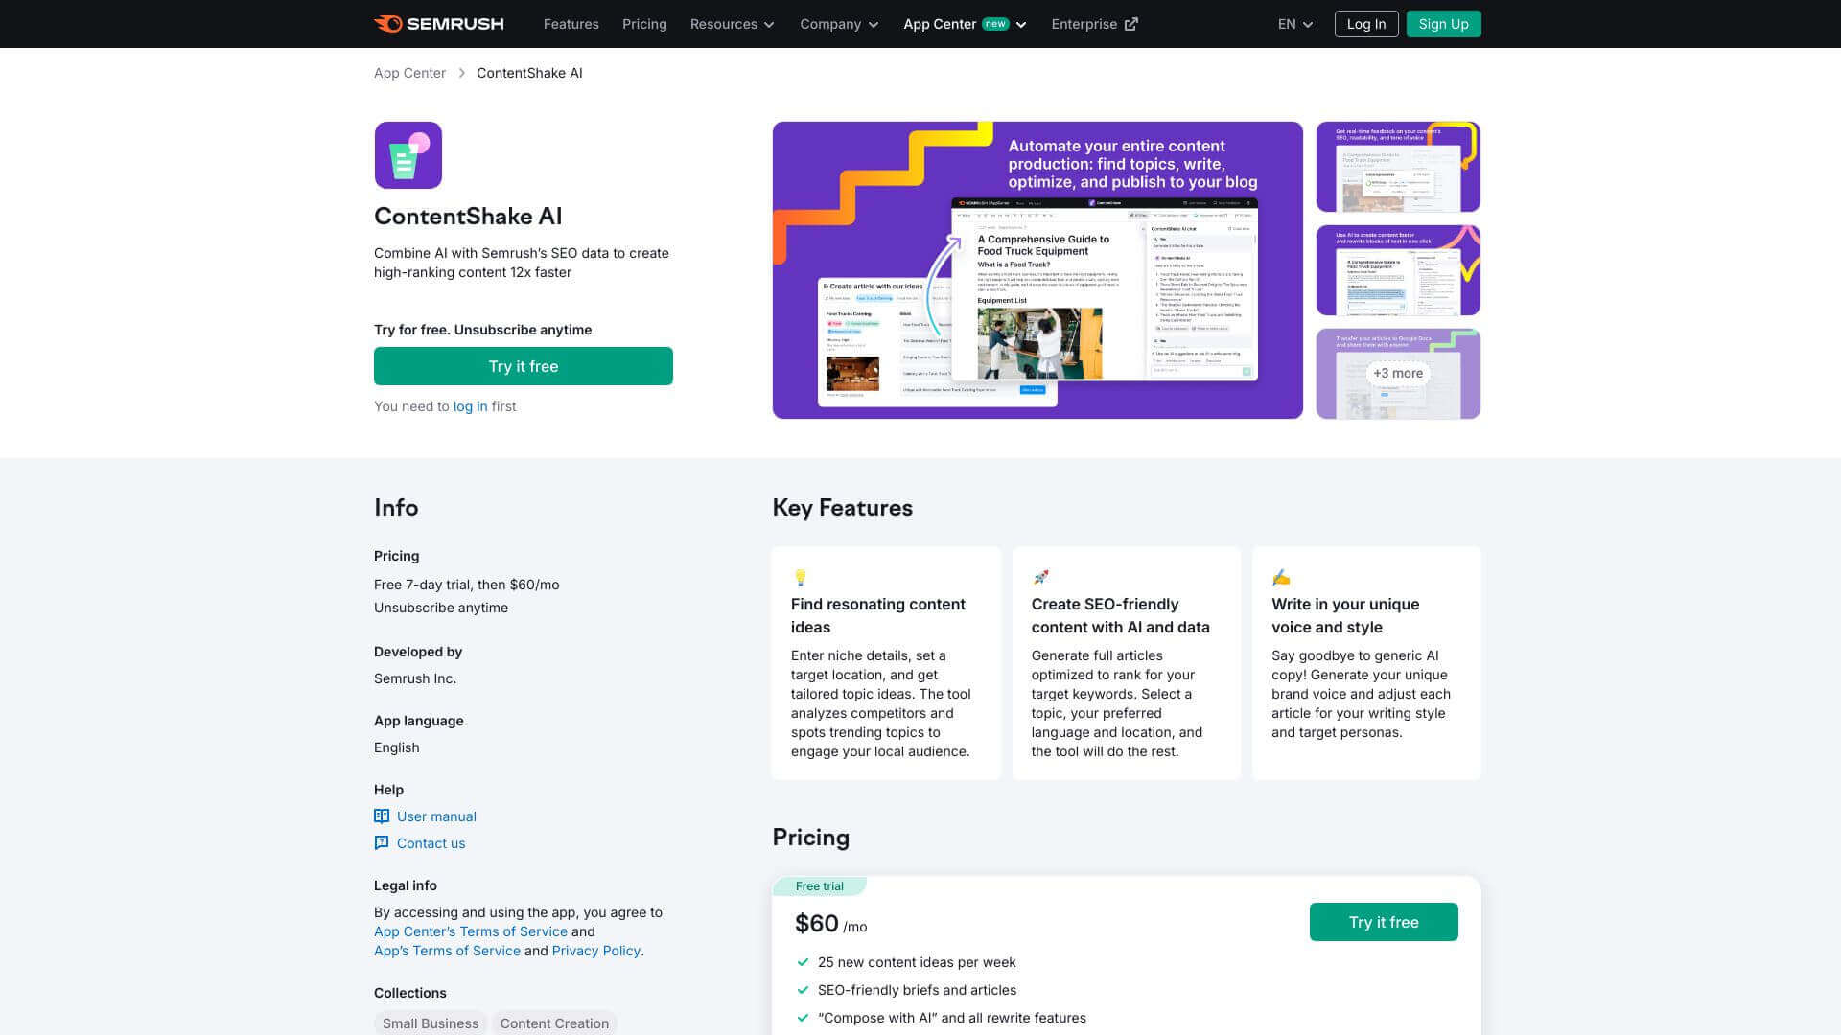Open App's Terms of Service link

[x=447, y=951]
